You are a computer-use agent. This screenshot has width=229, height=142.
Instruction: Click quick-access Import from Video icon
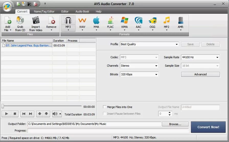click(29, 4)
